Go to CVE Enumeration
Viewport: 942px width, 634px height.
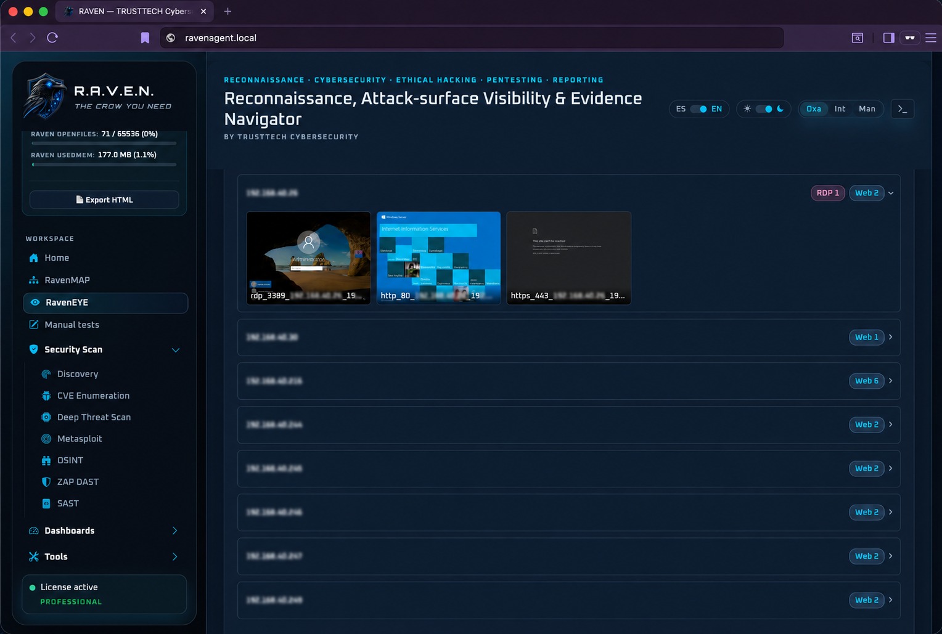pos(93,396)
